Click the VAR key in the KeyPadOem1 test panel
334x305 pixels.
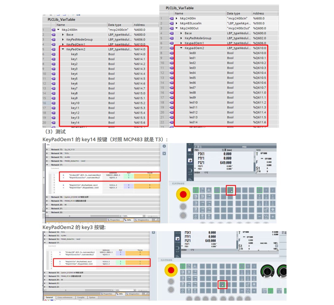(x=209, y=197)
